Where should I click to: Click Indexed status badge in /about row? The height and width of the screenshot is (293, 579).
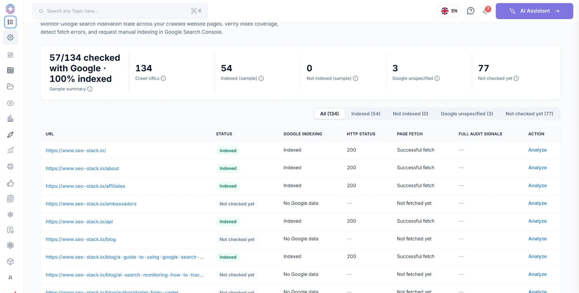tap(228, 168)
